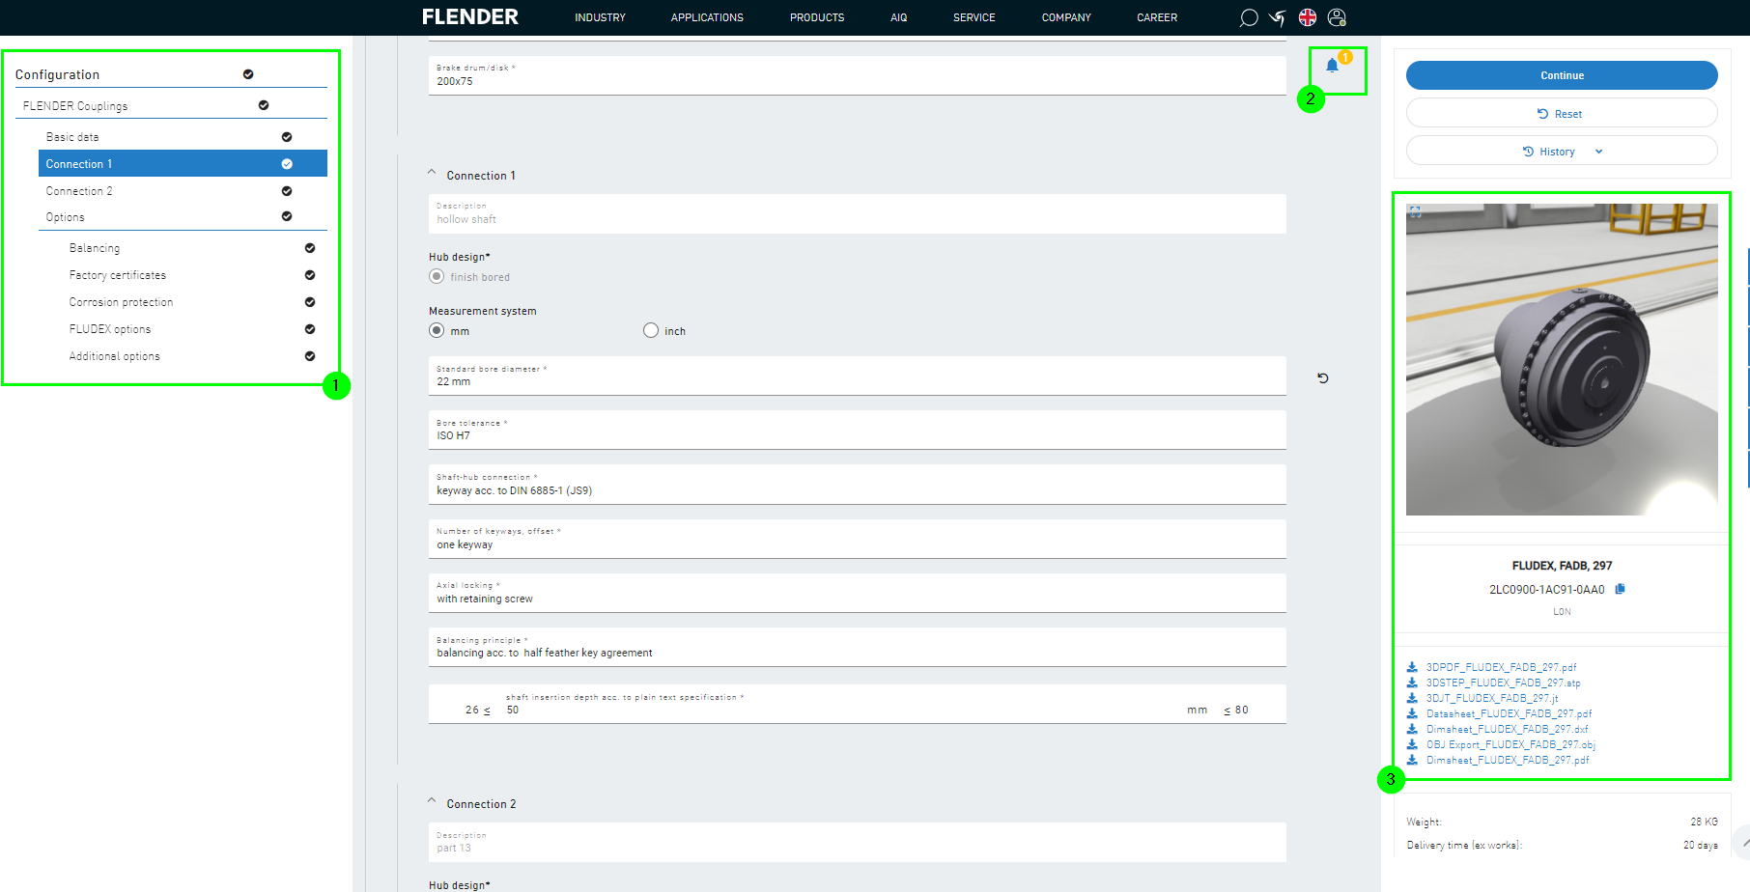
Task: Download Dimsheet_FLUDEX_FADB_297.dxf icon
Action: pyautogui.click(x=1412, y=729)
